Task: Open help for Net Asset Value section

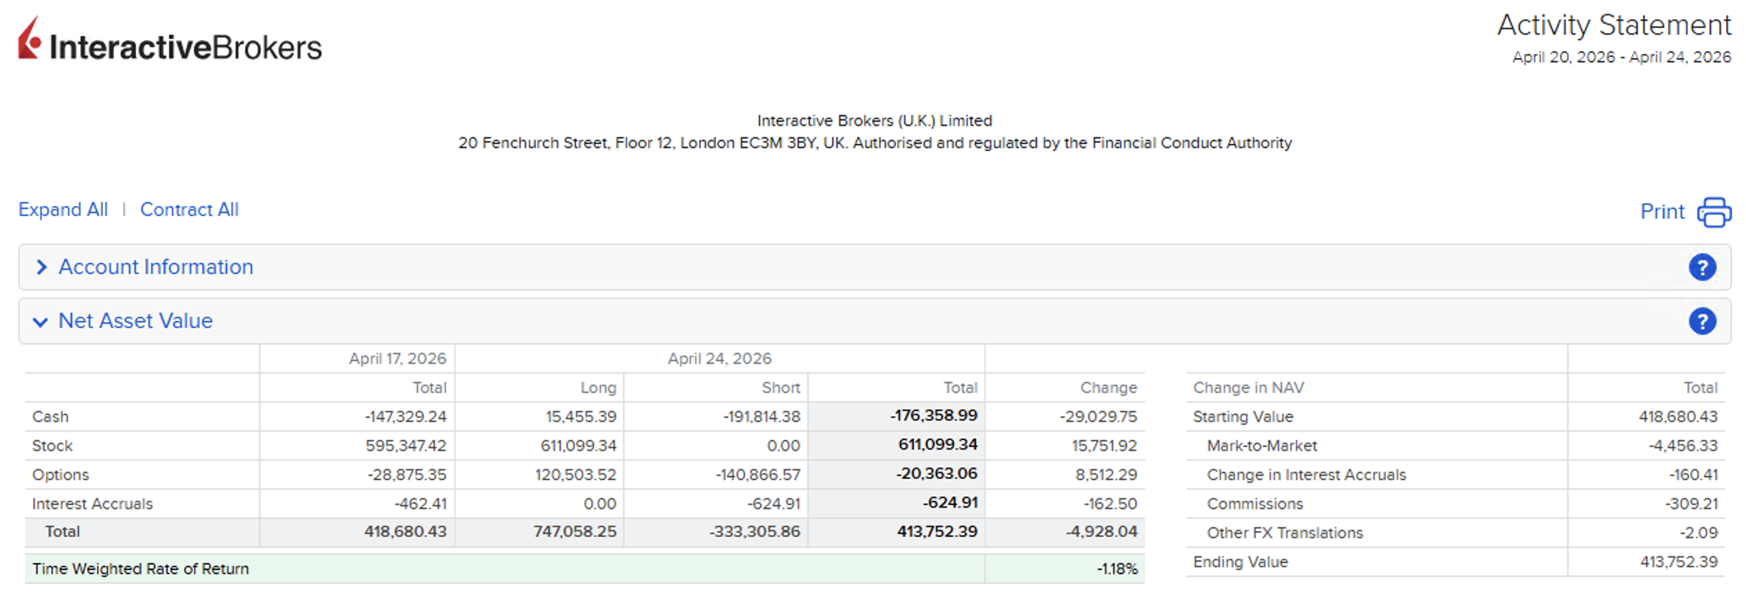Action: (x=1702, y=321)
